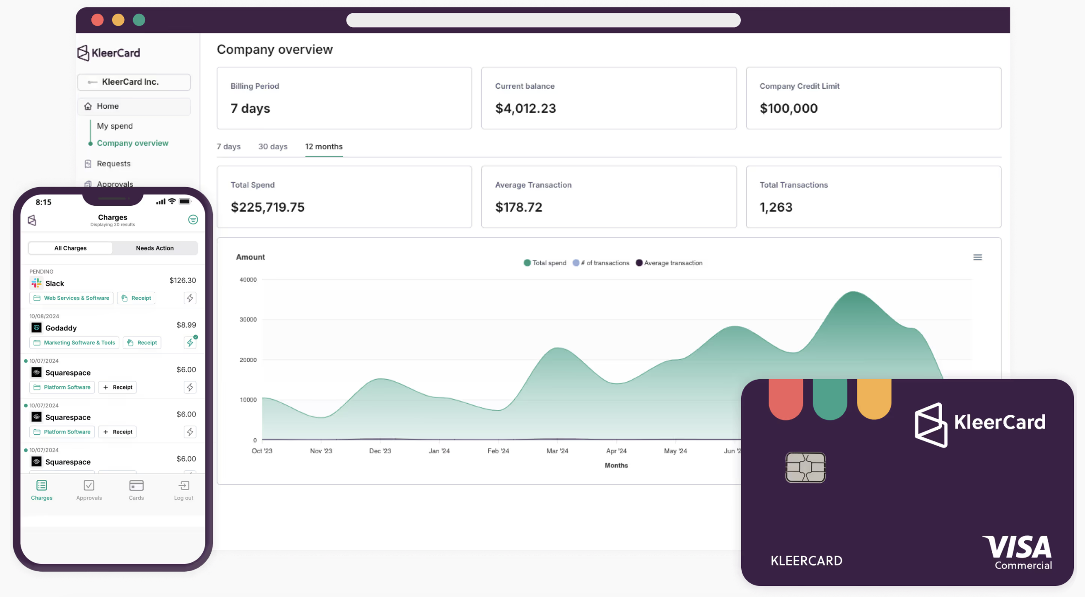Switch to the 30 days tab
Screen dimensions: 1085x597
click(273, 147)
